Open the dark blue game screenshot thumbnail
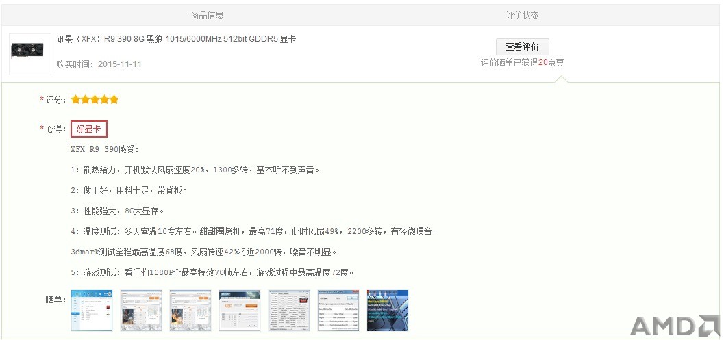 pos(388,311)
